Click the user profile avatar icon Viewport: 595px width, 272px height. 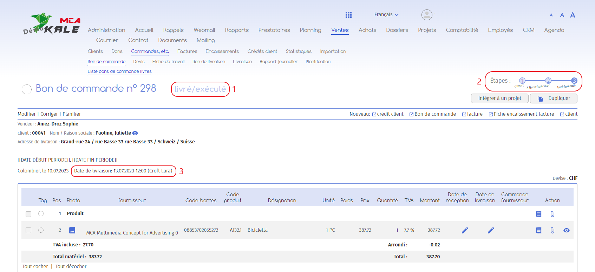(x=427, y=15)
